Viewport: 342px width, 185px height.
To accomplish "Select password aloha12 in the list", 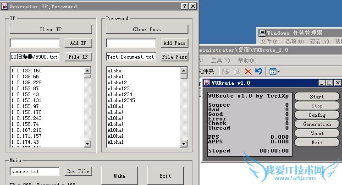I will pyautogui.click(x=117, y=82).
